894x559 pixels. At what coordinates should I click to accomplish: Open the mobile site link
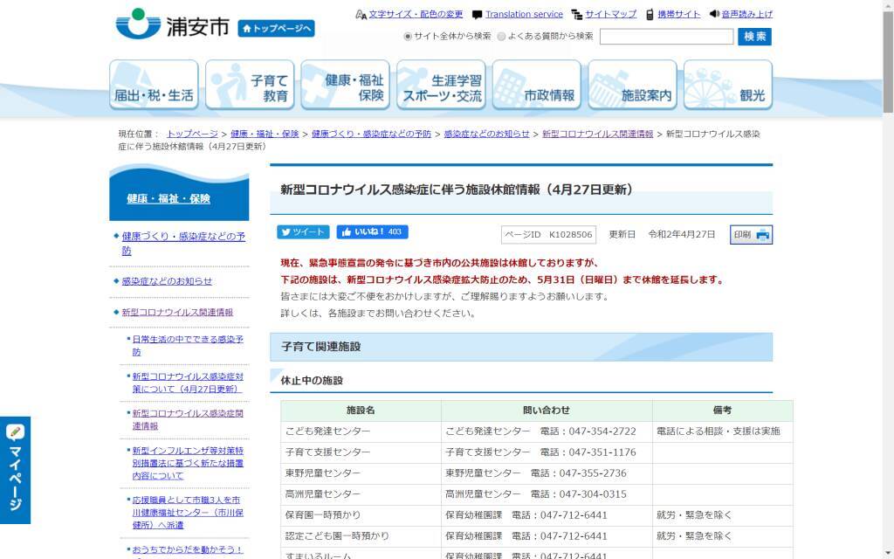[678, 14]
